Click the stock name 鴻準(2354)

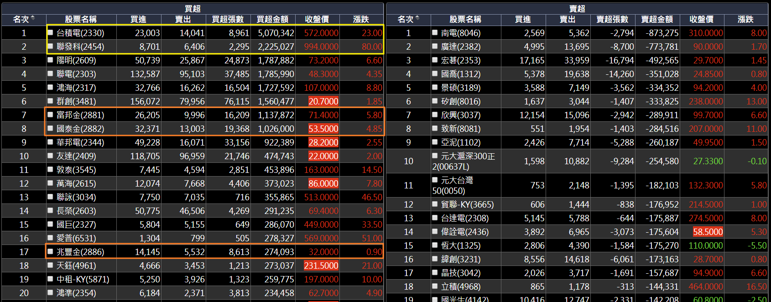point(76,293)
